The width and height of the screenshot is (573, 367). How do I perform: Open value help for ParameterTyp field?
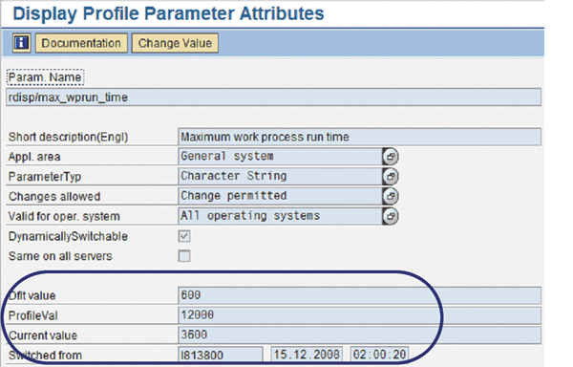[x=391, y=177]
